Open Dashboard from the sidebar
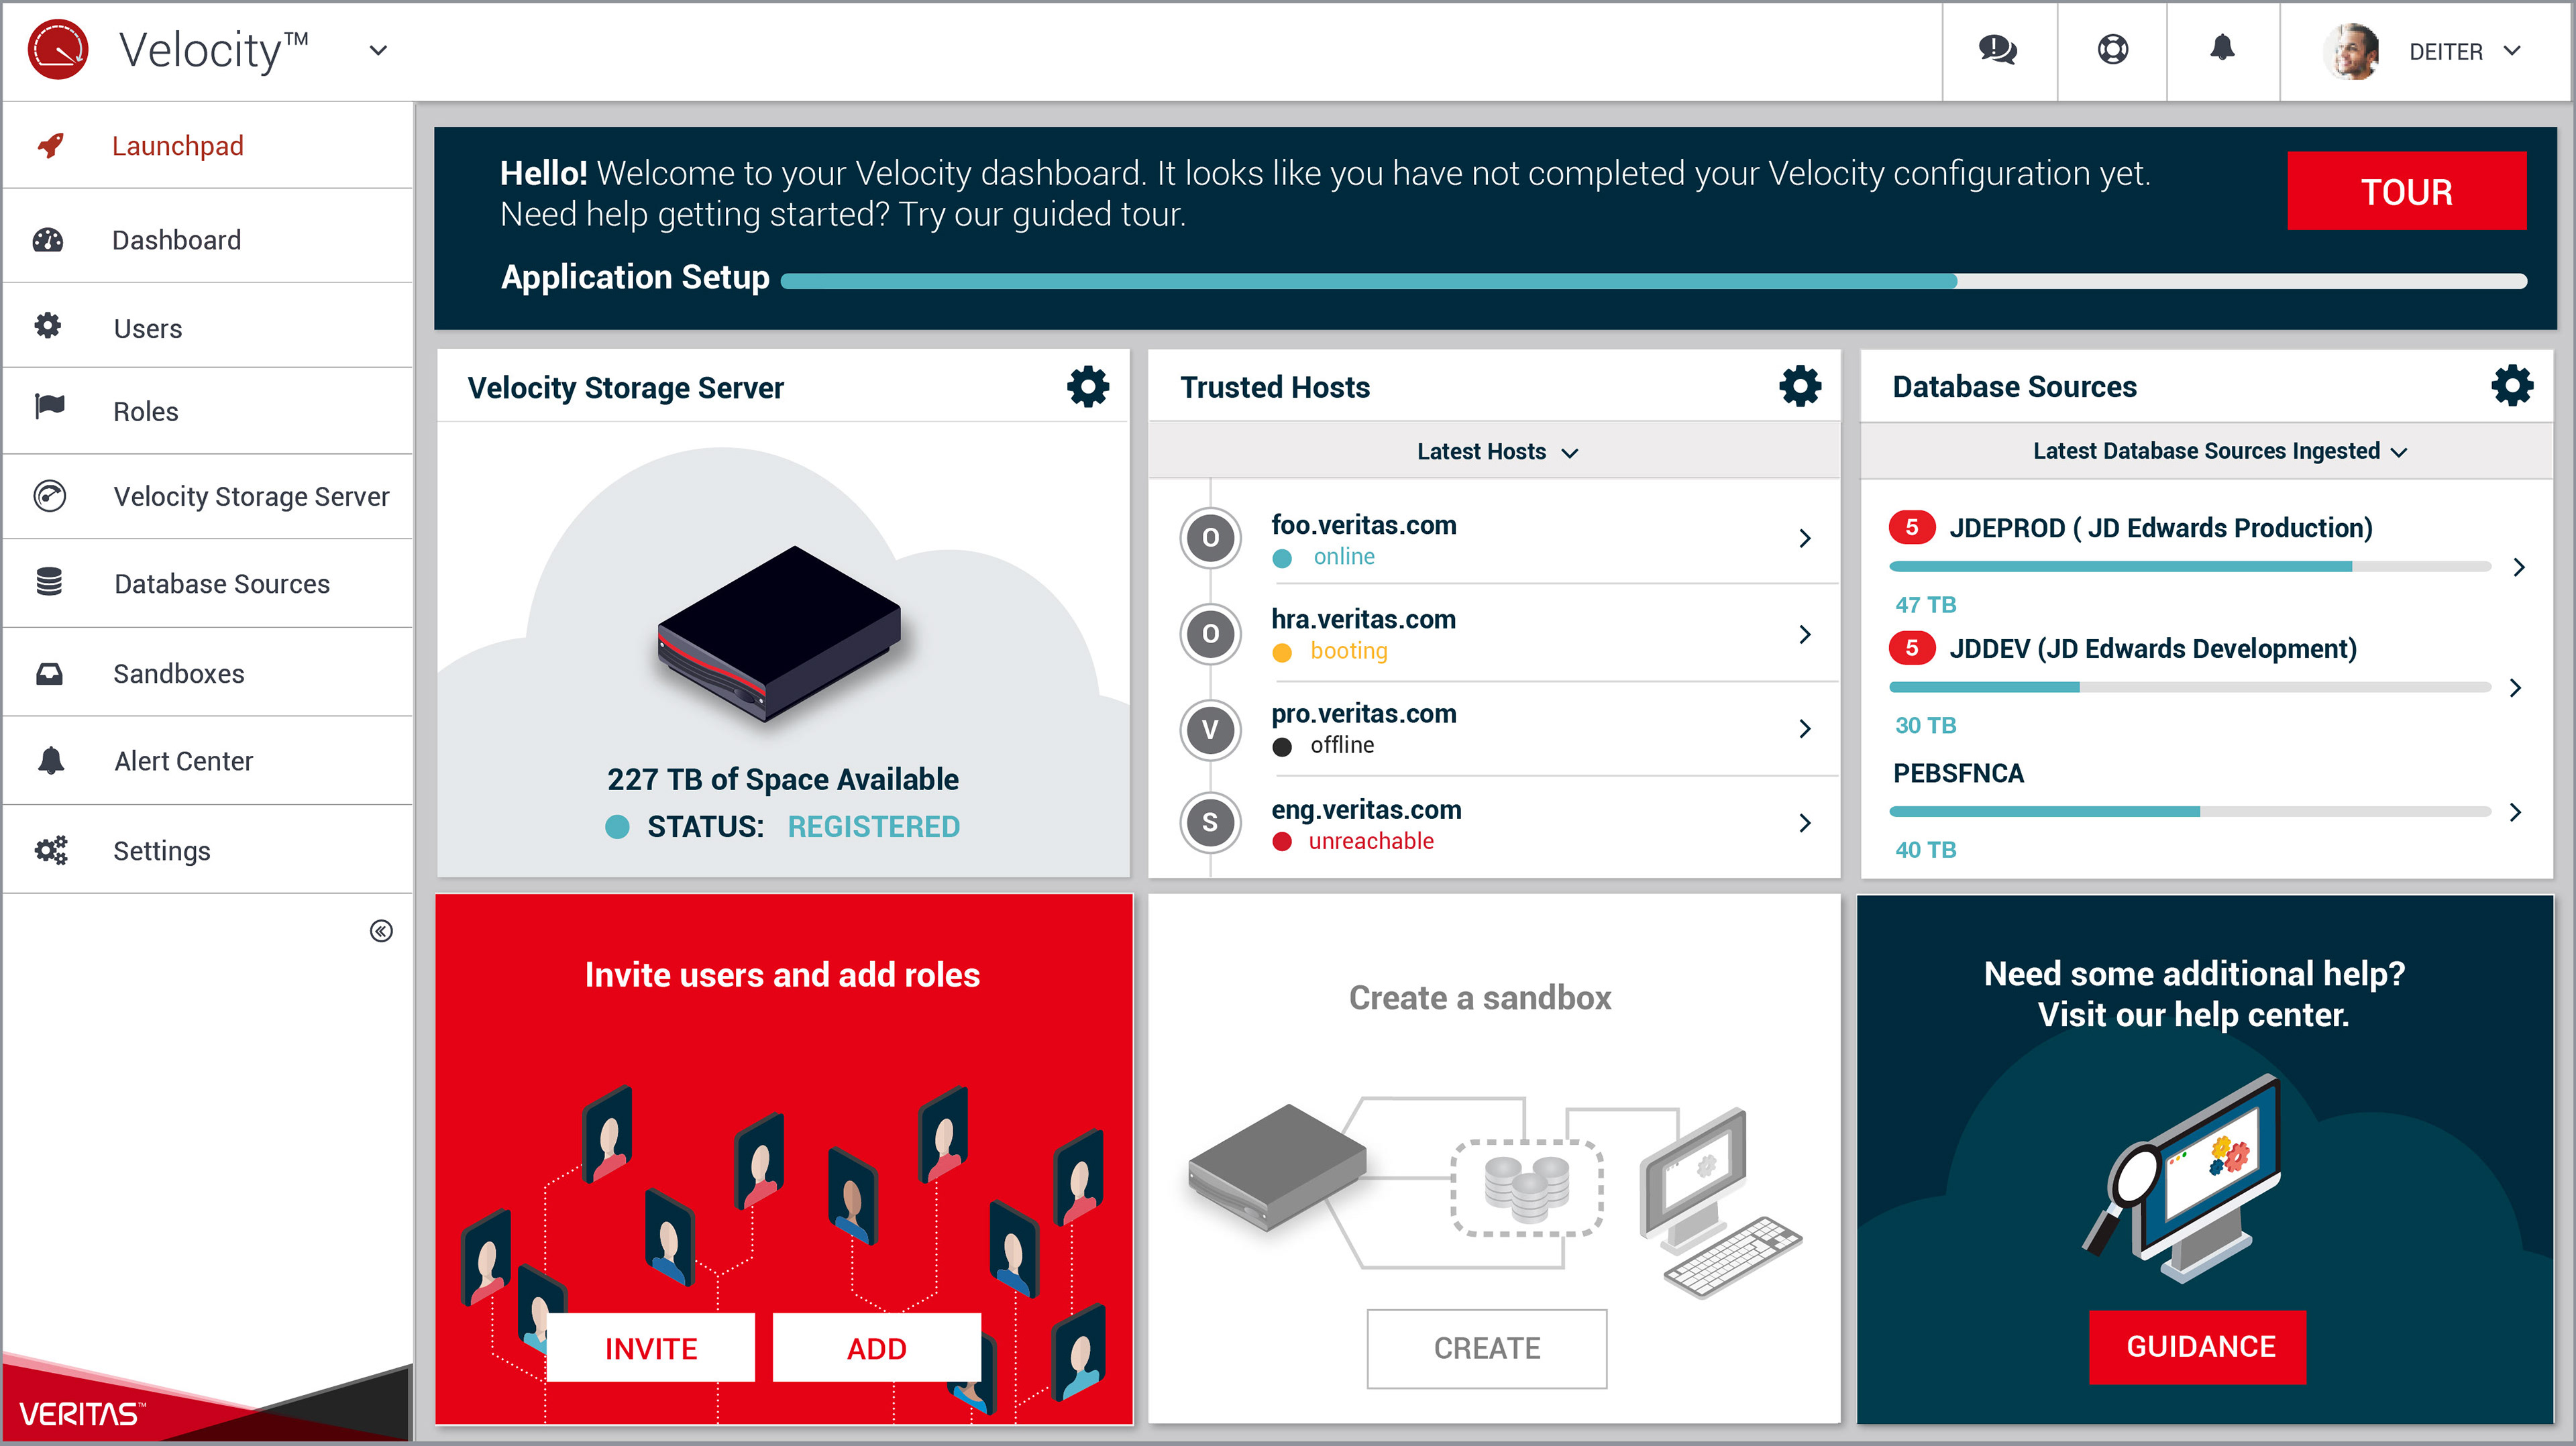2576x1446 pixels. pos(176,240)
